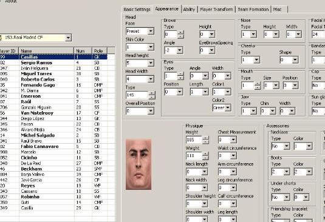Open the Appearance tab
The height and width of the screenshot is (222, 325).
[x=166, y=9]
